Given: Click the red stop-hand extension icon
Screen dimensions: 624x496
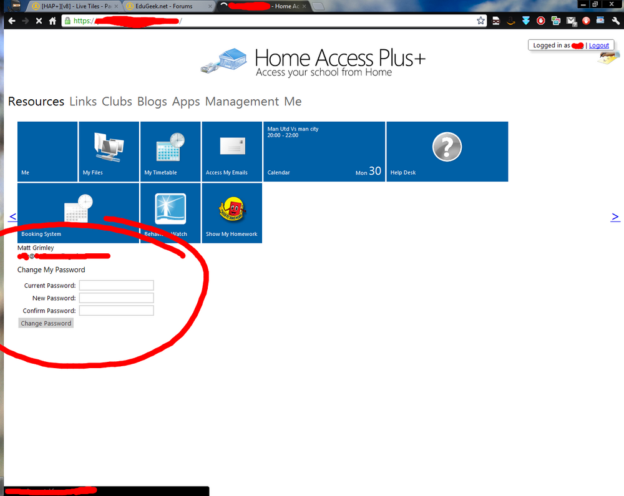Looking at the screenshot, I should point(541,21).
